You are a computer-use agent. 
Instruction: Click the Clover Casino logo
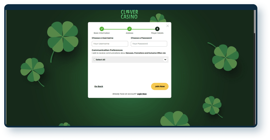129,14
